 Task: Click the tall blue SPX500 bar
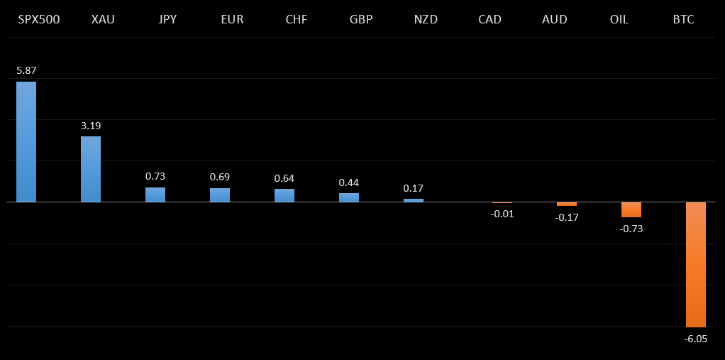(x=26, y=142)
